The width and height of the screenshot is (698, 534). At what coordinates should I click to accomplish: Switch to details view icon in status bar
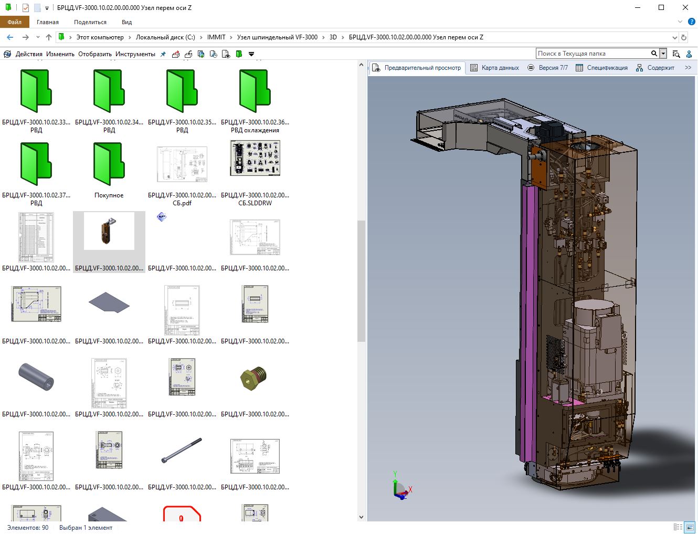(x=678, y=527)
